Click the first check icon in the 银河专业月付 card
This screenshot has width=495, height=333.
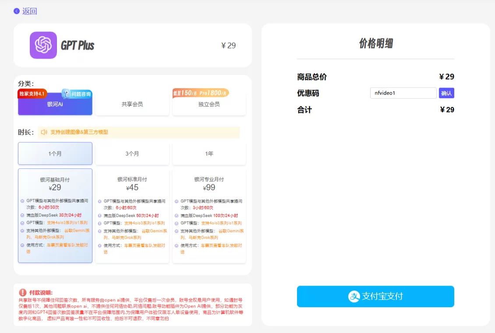[177, 202]
